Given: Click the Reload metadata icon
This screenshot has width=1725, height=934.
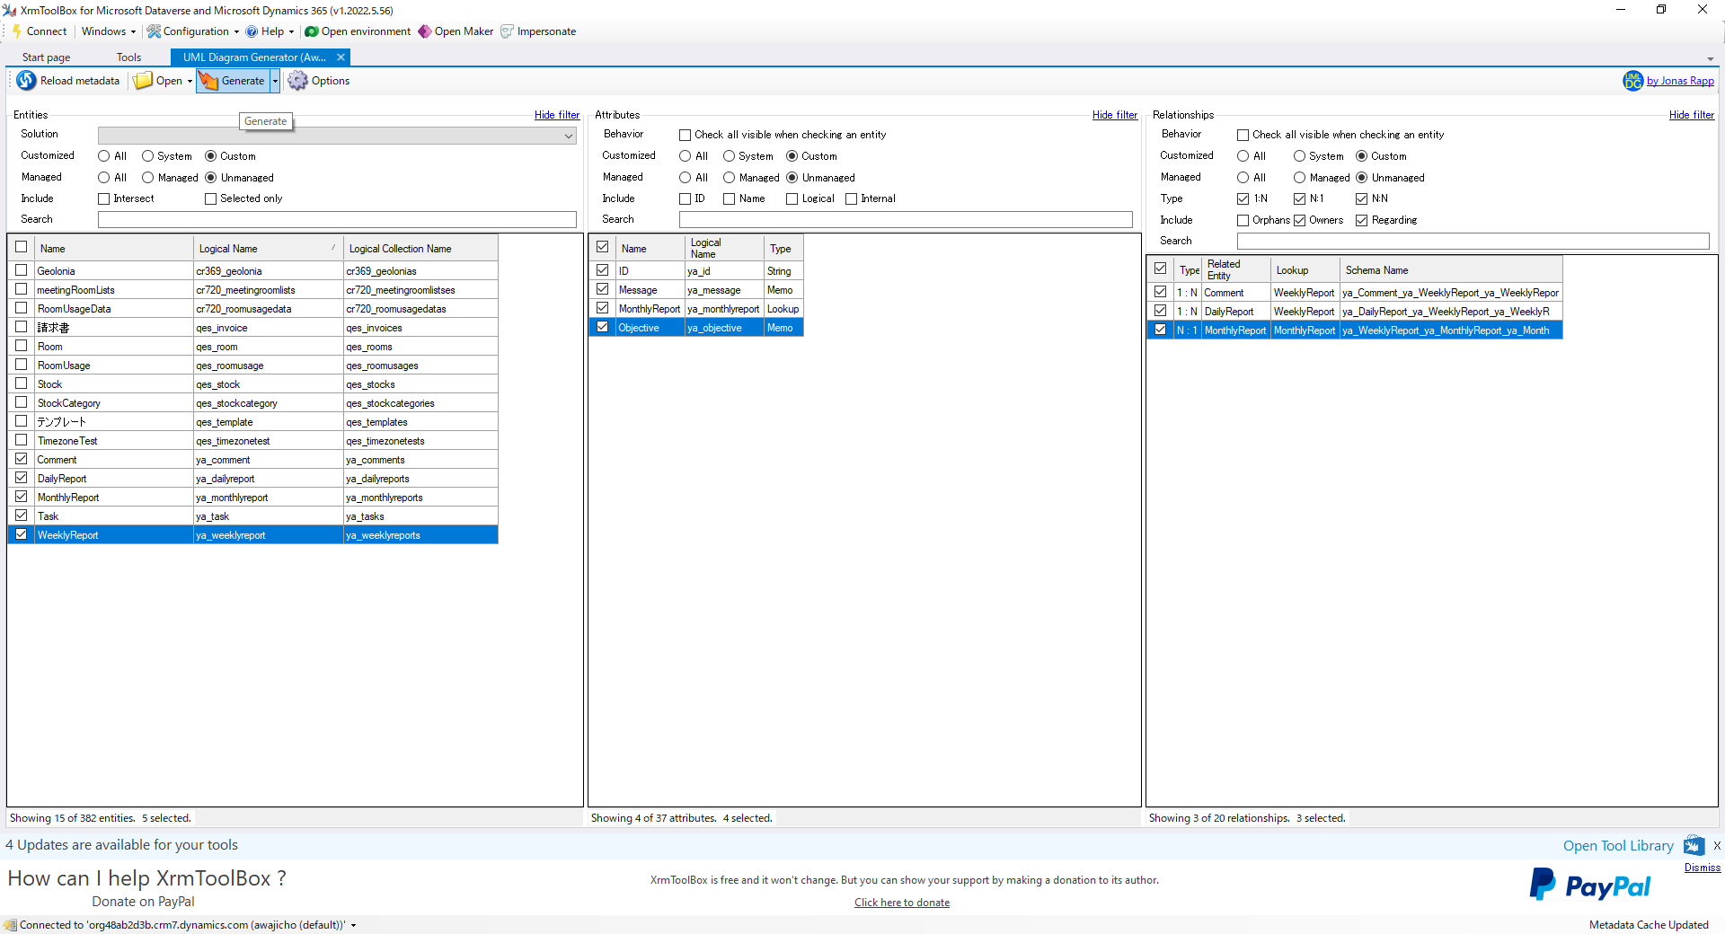Looking at the screenshot, I should pos(26,81).
